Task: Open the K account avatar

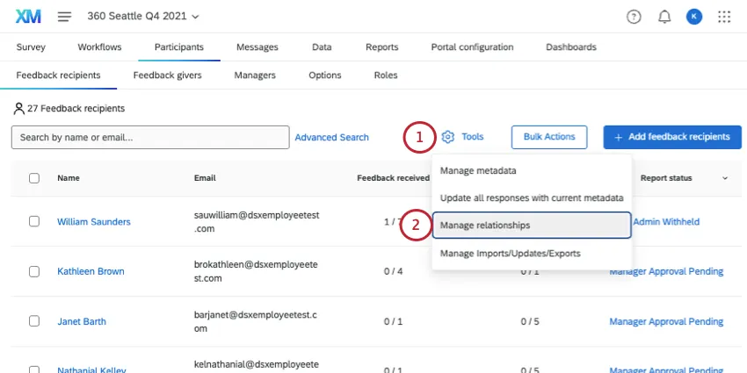Action: click(694, 18)
